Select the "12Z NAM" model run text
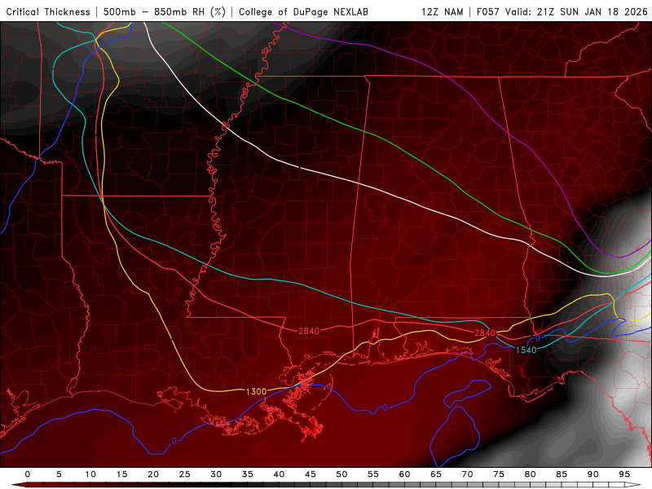 click(443, 12)
